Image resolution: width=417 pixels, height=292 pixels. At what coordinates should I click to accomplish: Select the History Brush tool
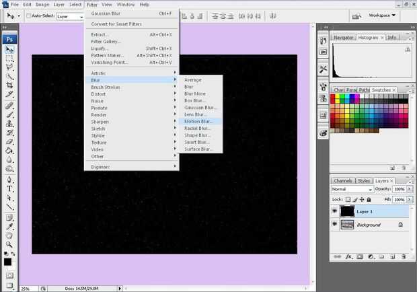pyautogui.click(x=9, y=133)
